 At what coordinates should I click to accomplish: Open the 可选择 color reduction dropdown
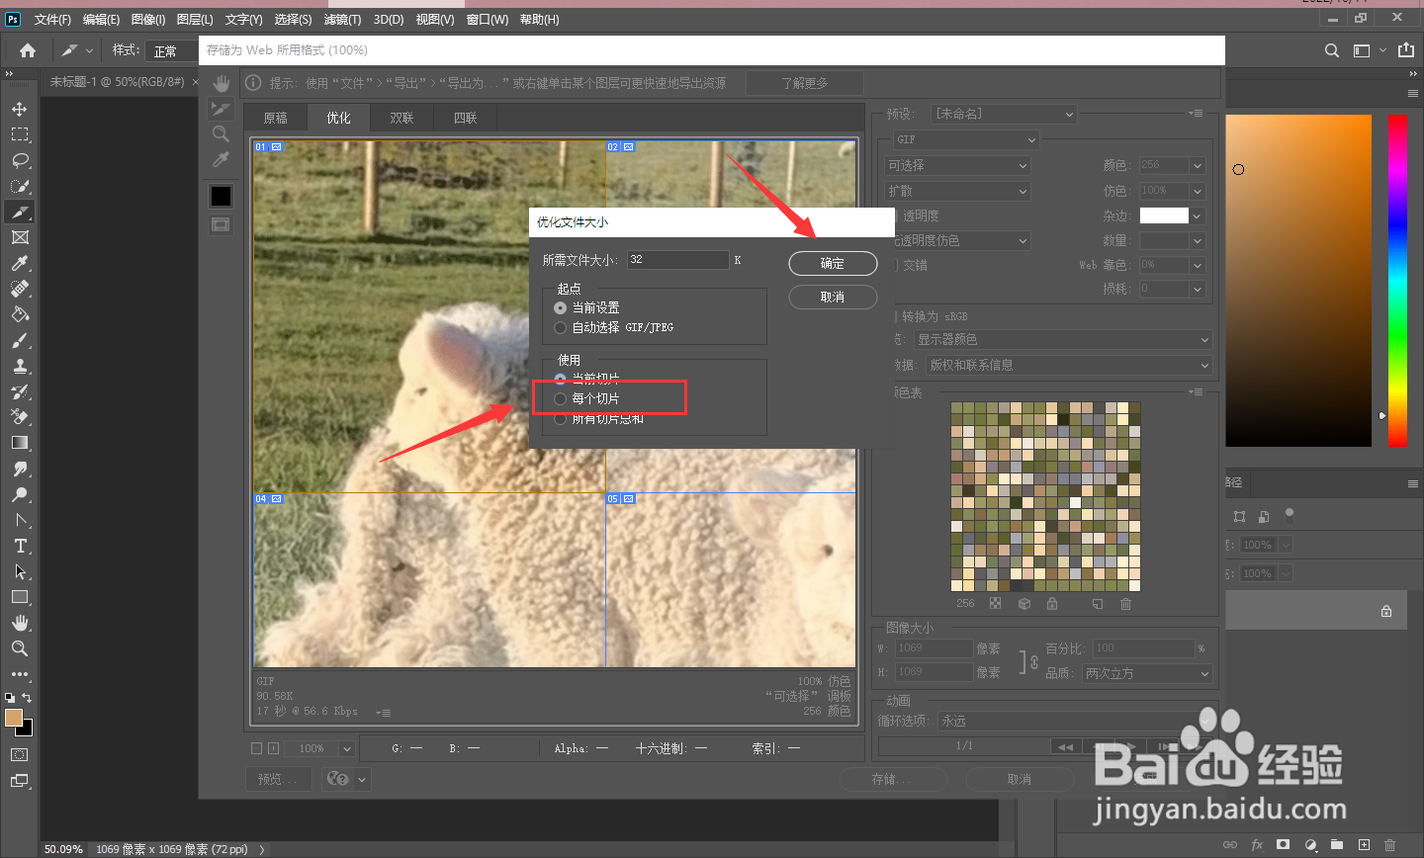coord(957,165)
